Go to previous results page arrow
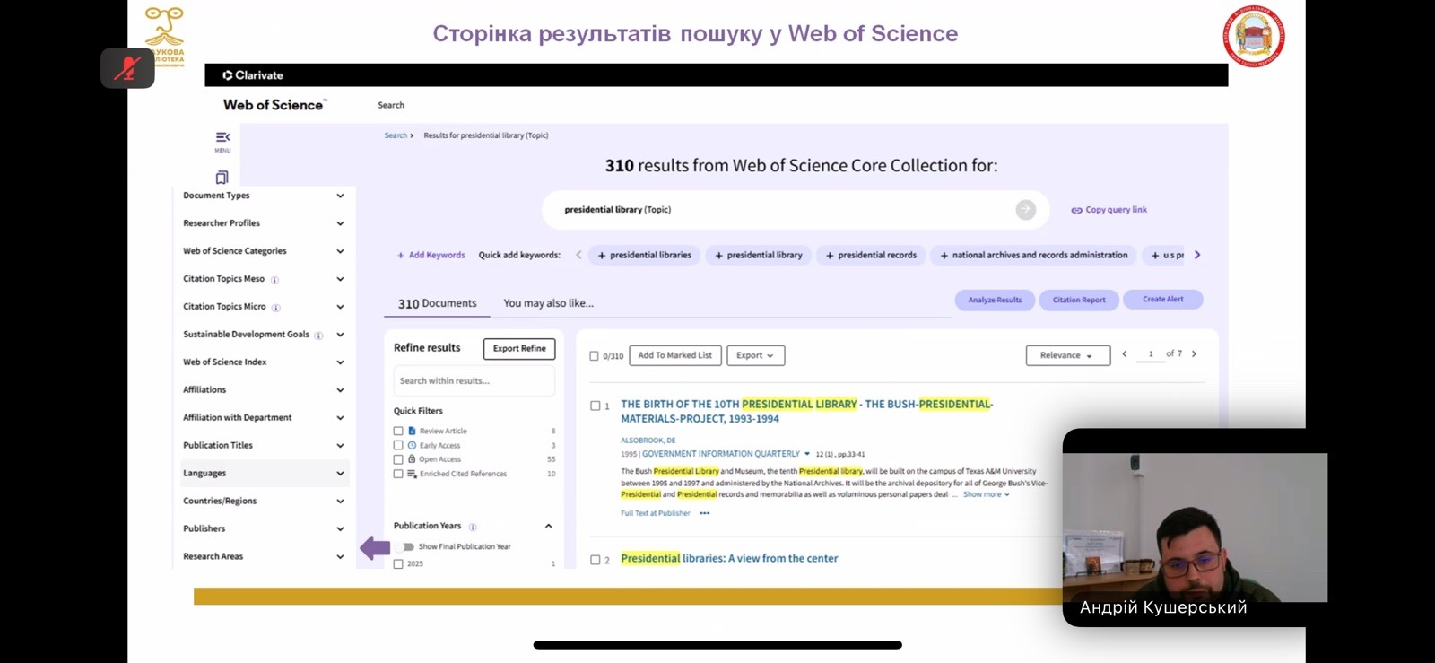The height and width of the screenshot is (663, 1435). tap(1125, 354)
